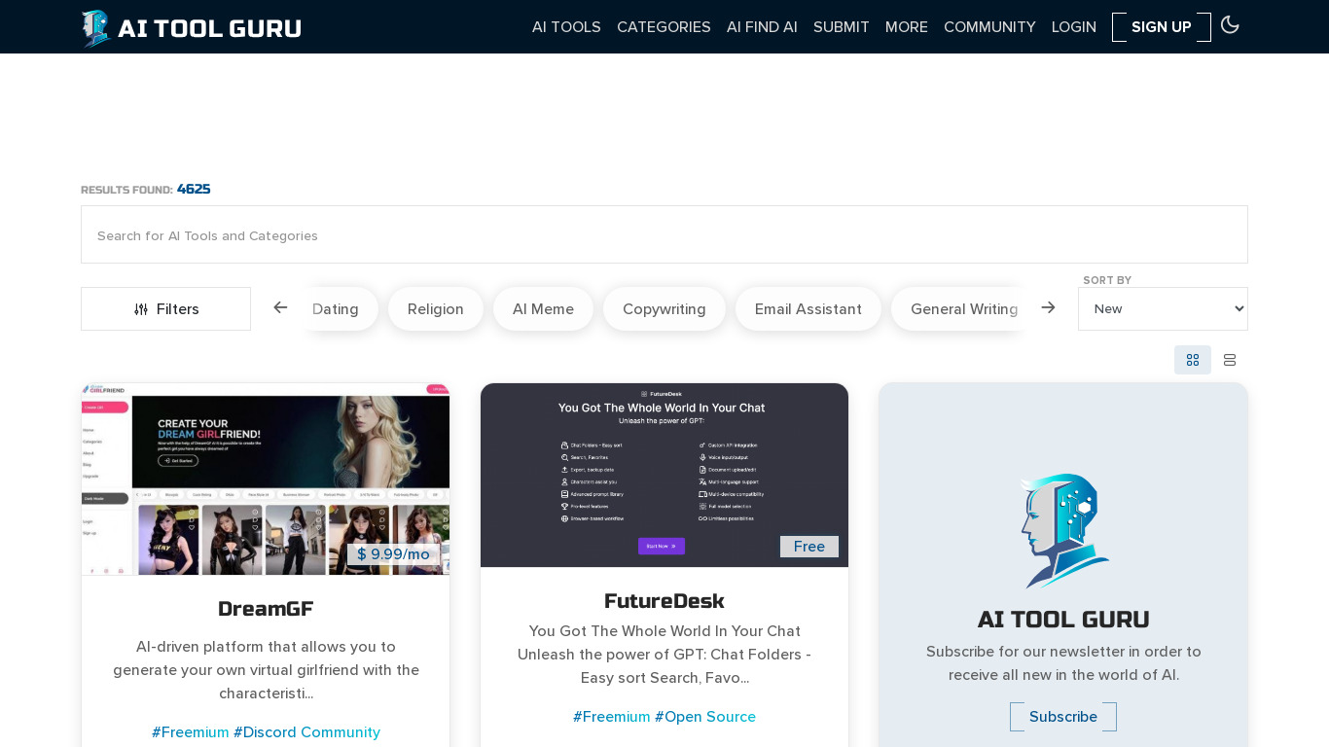Open Categories menu
This screenshot has width=1329, height=747.
point(664,27)
